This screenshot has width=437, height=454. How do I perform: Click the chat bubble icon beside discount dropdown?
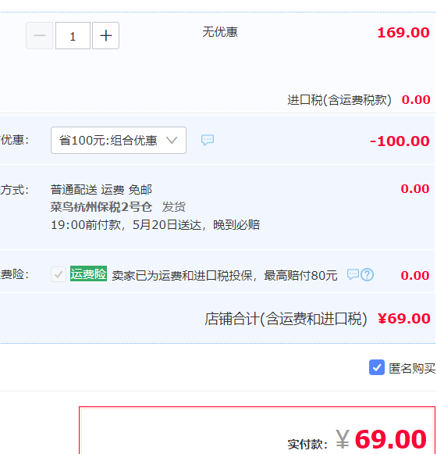(x=208, y=140)
